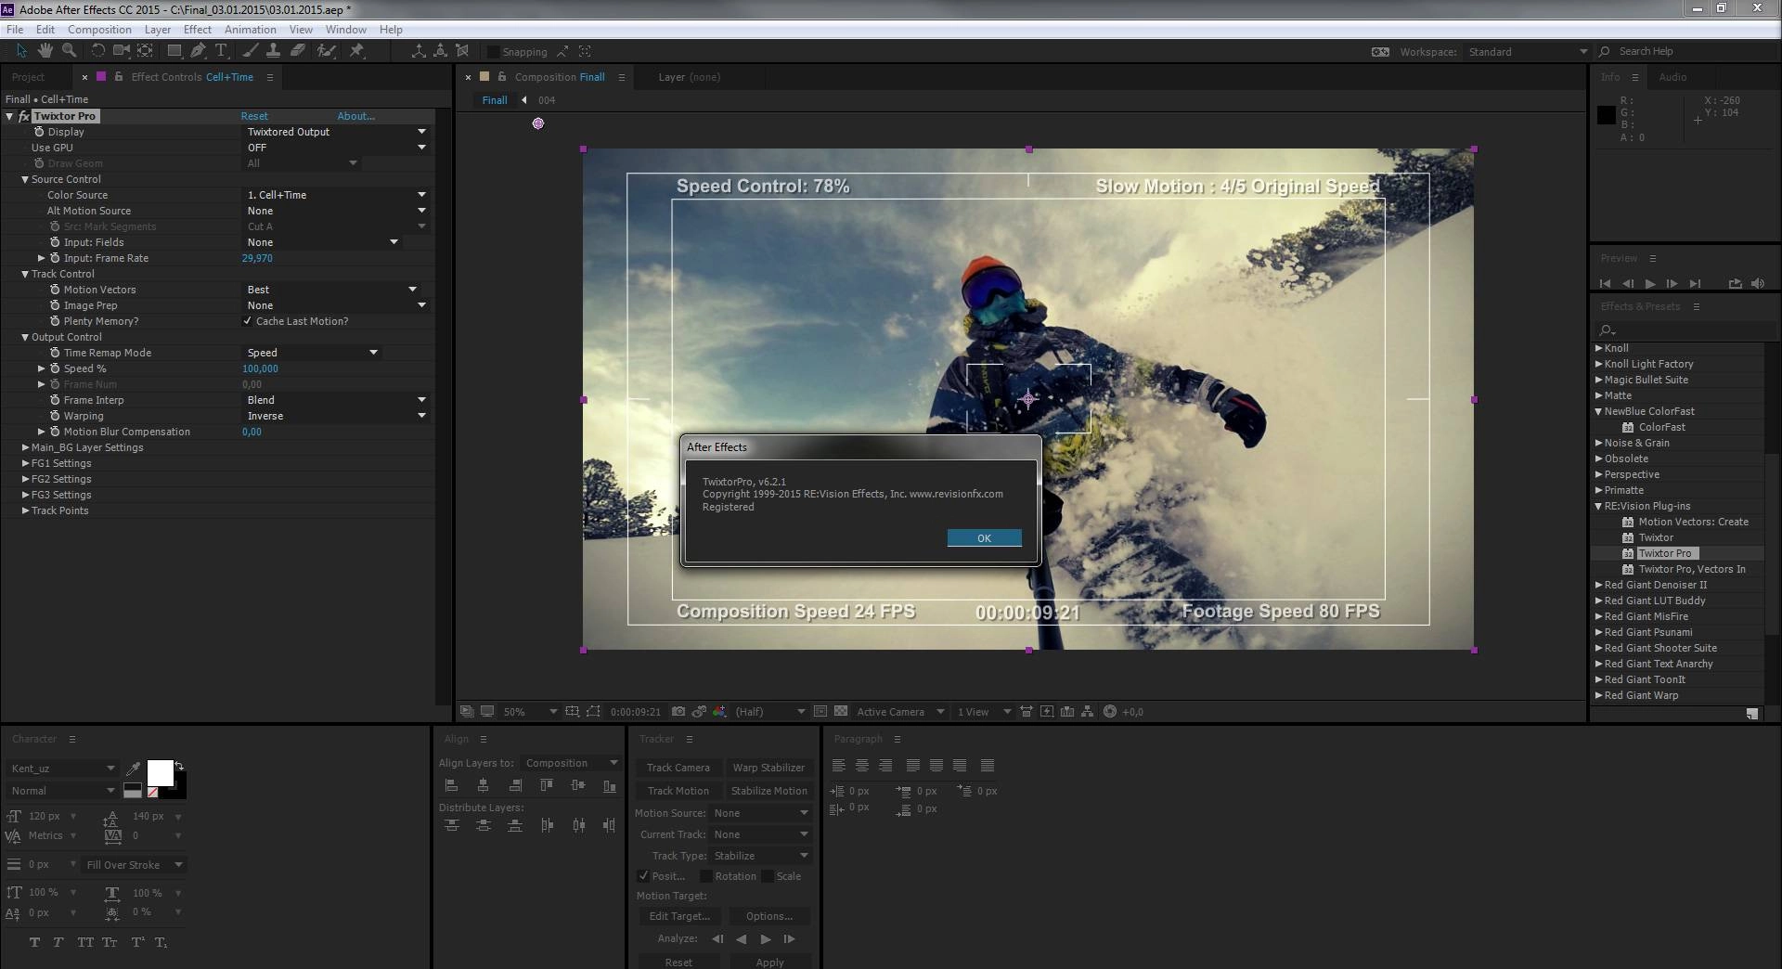Image resolution: width=1782 pixels, height=969 pixels.
Task: Toggle transparency grid icon in viewer
Action: coord(841,712)
